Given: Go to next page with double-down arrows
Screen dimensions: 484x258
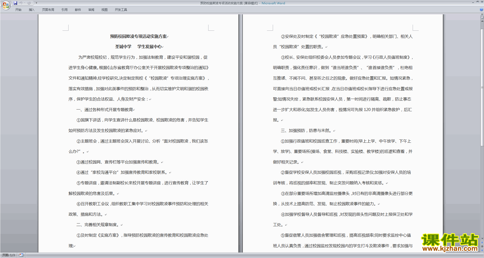Looking at the screenshot, I should coord(482,250).
